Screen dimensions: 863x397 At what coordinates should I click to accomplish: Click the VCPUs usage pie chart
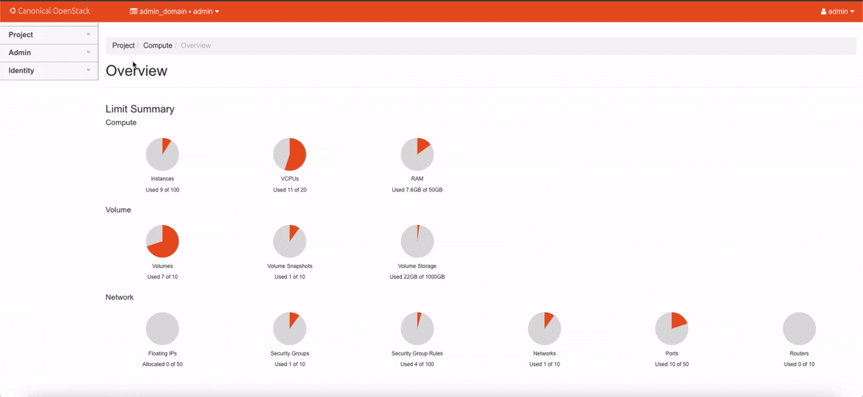point(289,155)
